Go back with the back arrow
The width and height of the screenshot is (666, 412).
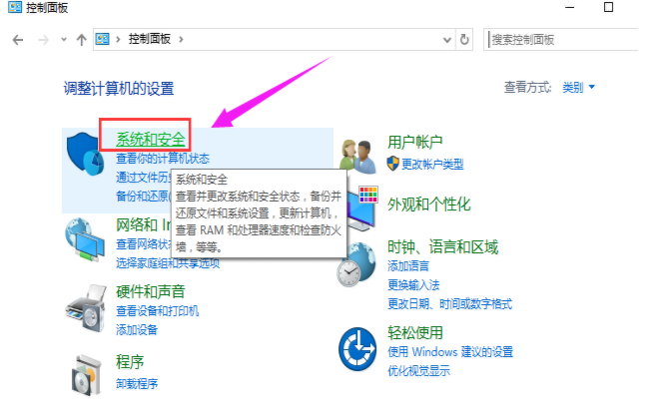[x=18, y=40]
